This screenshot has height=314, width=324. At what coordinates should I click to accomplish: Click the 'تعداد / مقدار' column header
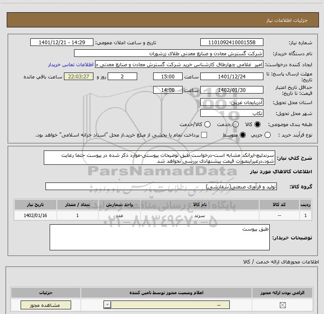[x=77, y=204]
